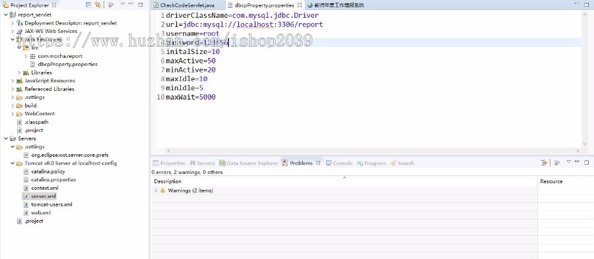Open the Project Explorer View Menu triangle
The image size is (594, 259).
click(122, 4)
